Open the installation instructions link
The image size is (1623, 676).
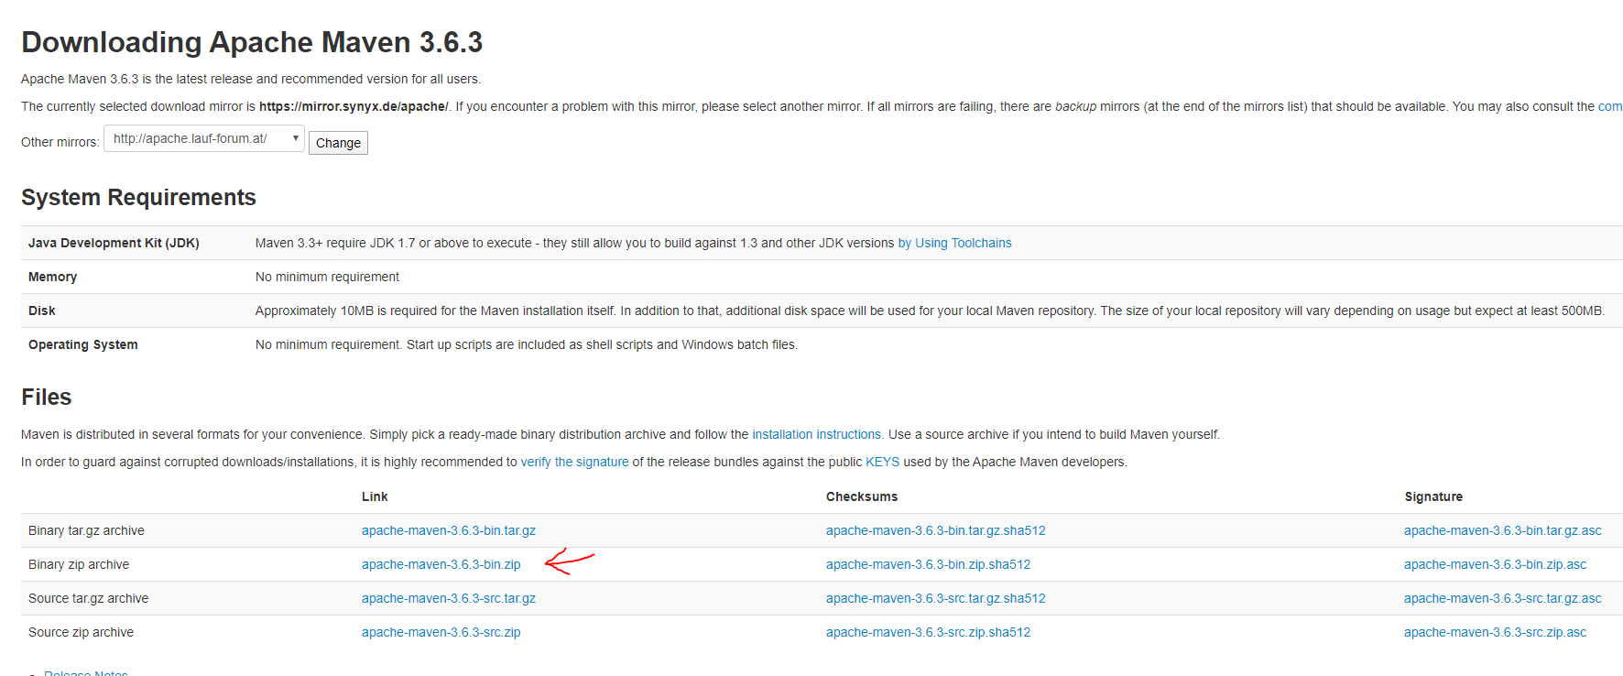point(818,434)
